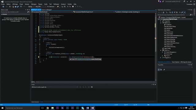Screen dimensions: 196x110
Task: Open the Fichier menu
Action: tap(3, 4)
